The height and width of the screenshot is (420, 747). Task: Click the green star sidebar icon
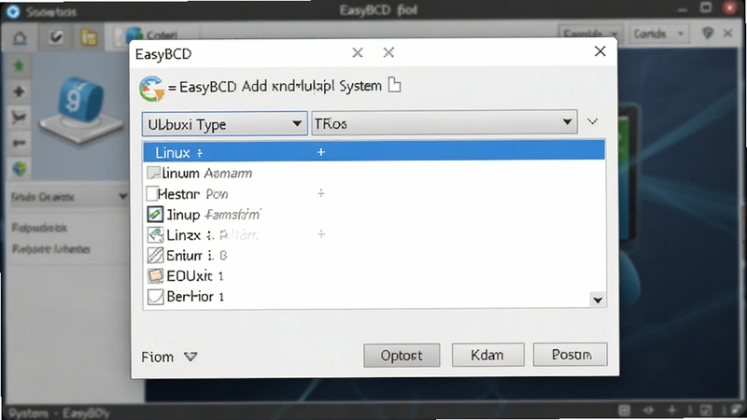click(19, 65)
